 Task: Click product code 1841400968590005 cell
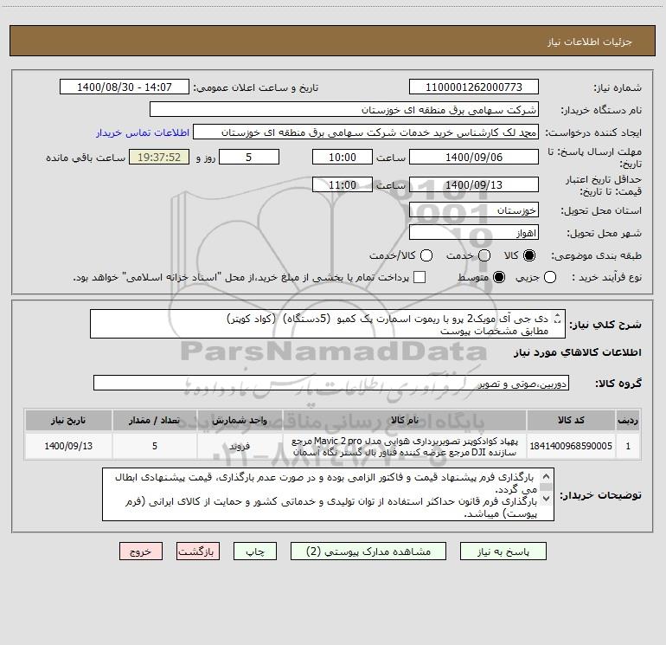click(x=571, y=446)
